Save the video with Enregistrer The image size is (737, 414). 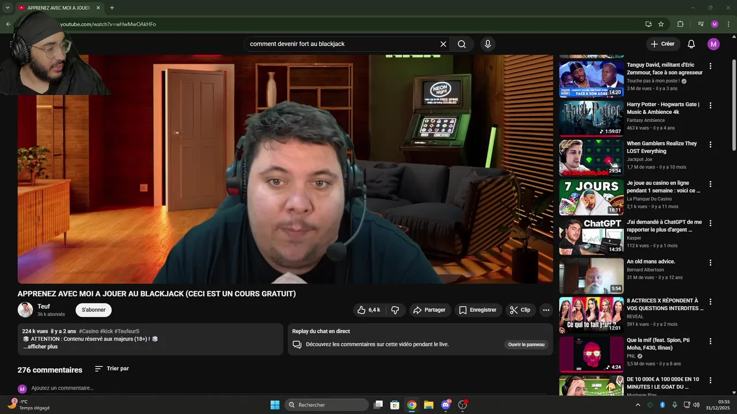click(478, 310)
